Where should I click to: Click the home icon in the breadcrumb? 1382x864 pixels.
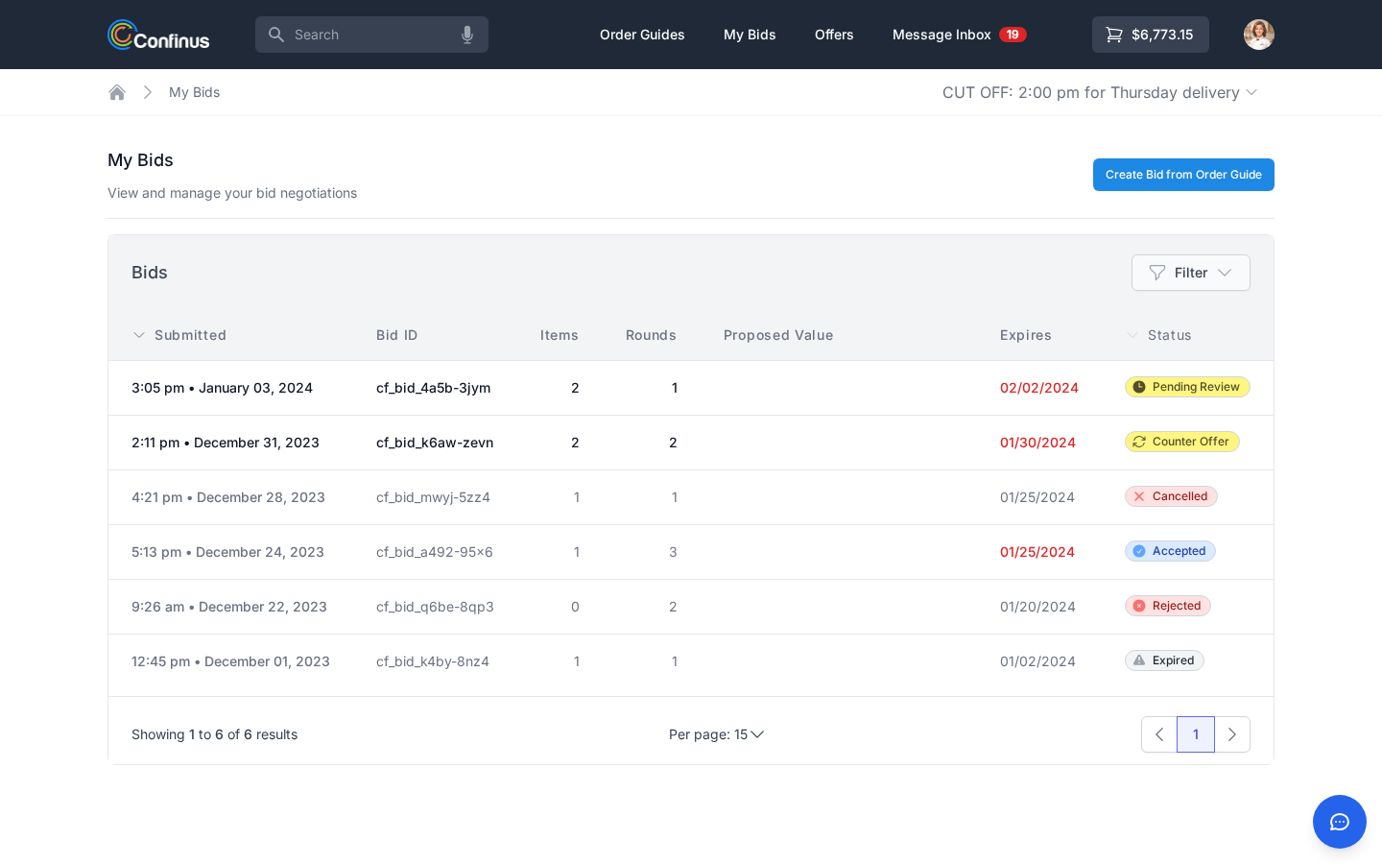pos(117,92)
